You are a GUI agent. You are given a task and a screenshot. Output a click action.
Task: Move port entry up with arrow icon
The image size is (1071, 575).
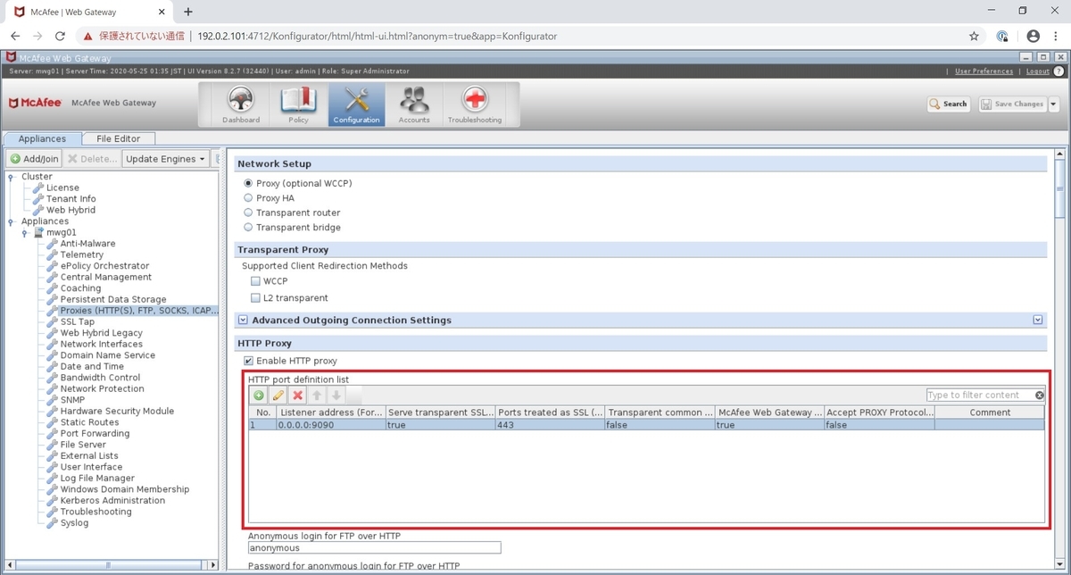[x=317, y=396]
